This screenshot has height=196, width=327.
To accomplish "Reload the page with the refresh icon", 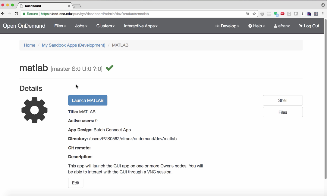I will click(x=16, y=14).
